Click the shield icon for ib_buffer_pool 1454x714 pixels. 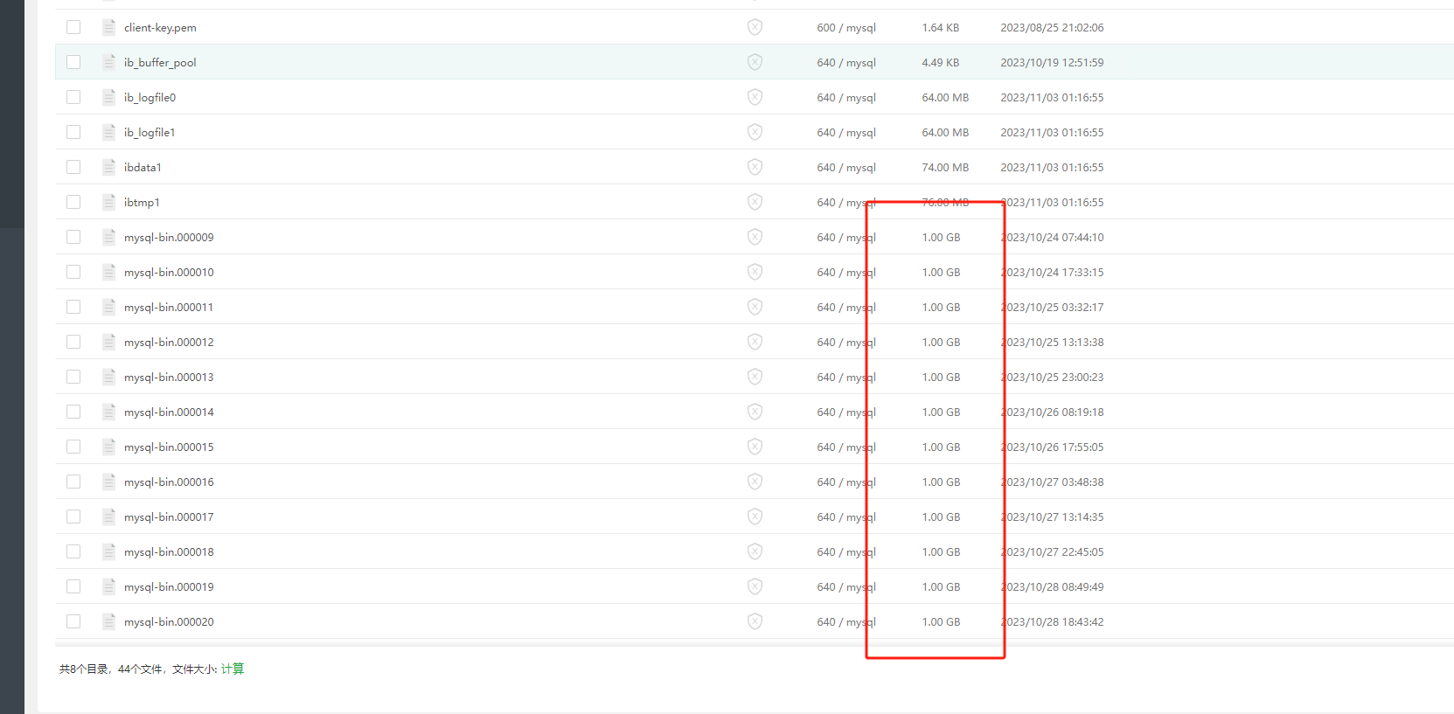point(755,62)
